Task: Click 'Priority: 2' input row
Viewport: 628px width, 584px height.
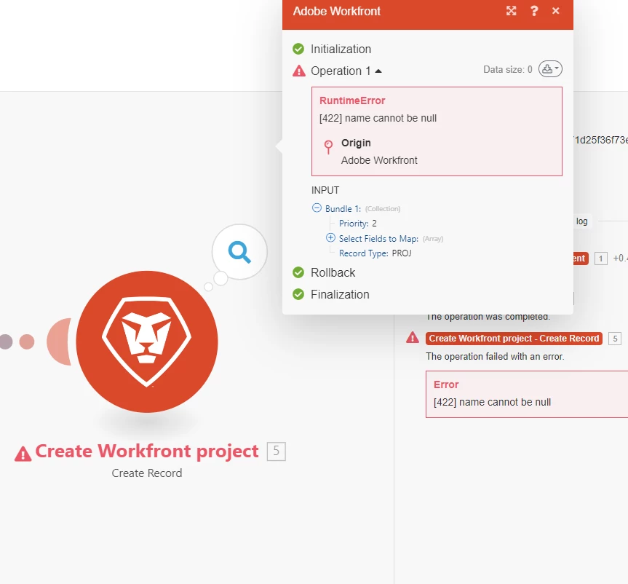Action: coord(357,224)
